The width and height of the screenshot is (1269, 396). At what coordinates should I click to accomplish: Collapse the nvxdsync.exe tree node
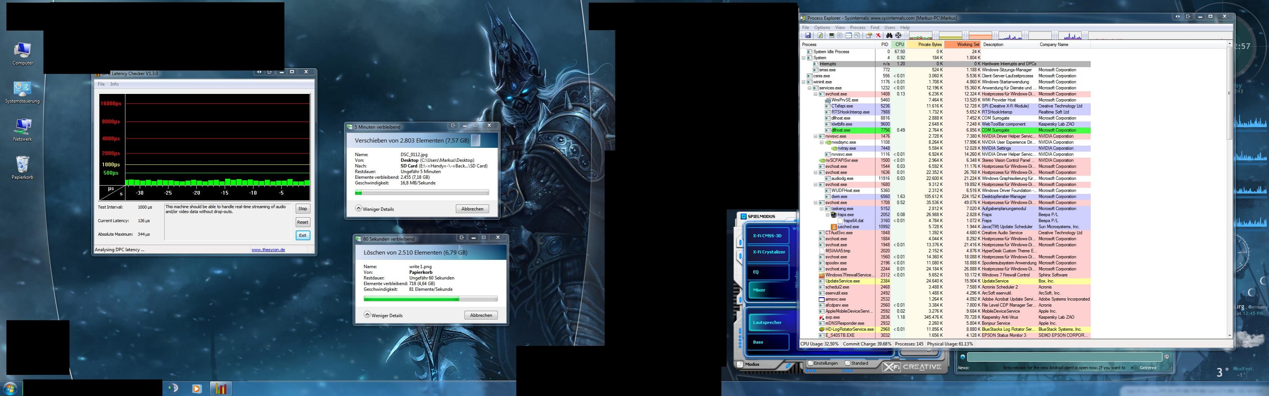(821, 142)
